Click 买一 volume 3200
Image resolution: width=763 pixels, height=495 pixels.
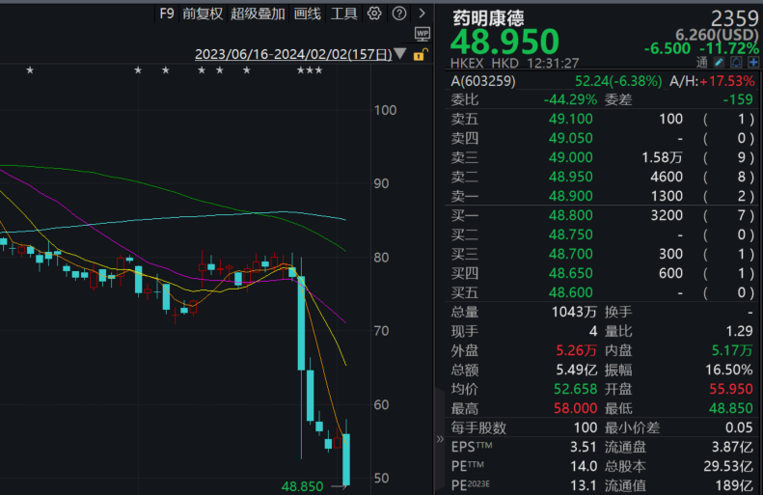667,215
